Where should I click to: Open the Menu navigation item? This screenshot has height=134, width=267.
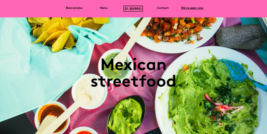click(104, 8)
